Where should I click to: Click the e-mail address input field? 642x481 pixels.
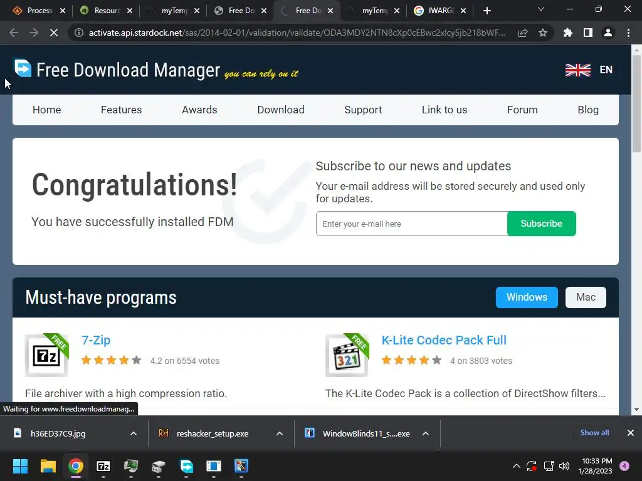(x=411, y=224)
